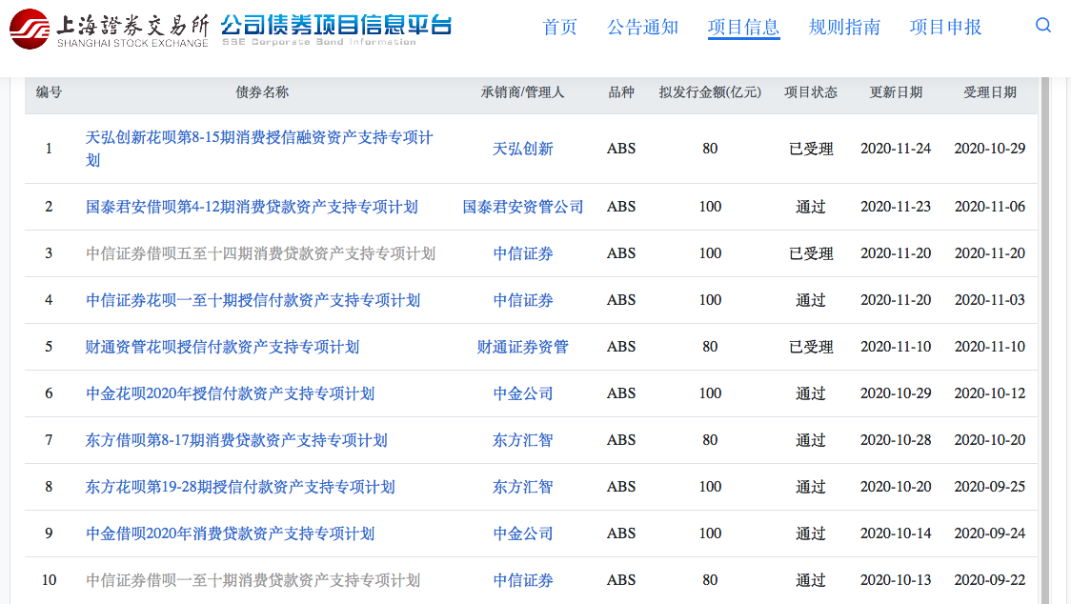Click the search magnifier icon
This screenshot has height=604, width=1071.
pyautogui.click(x=1042, y=26)
